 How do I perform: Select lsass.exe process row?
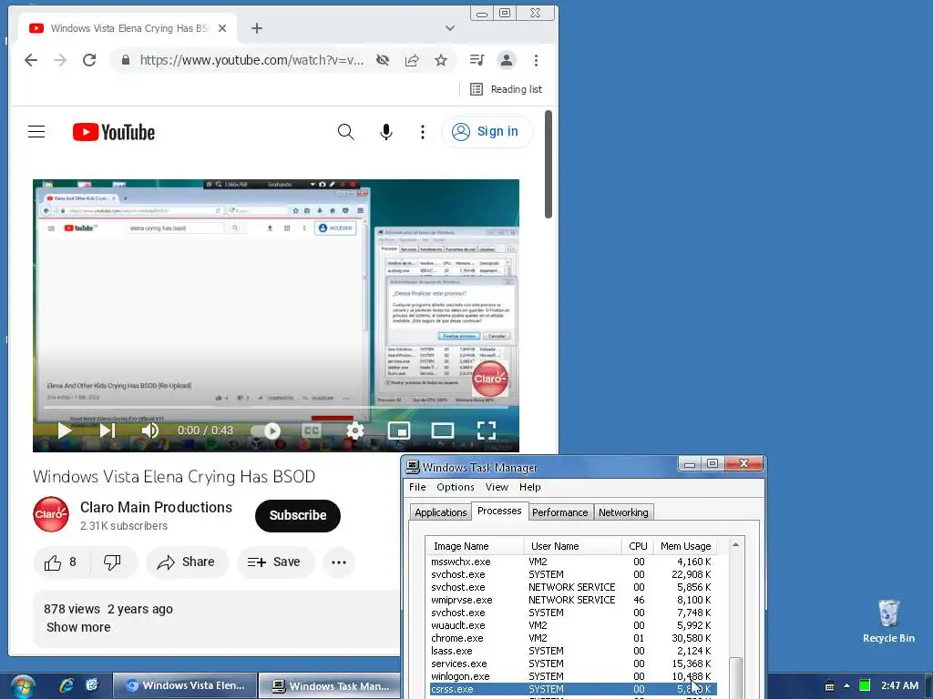pyautogui.click(x=573, y=651)
